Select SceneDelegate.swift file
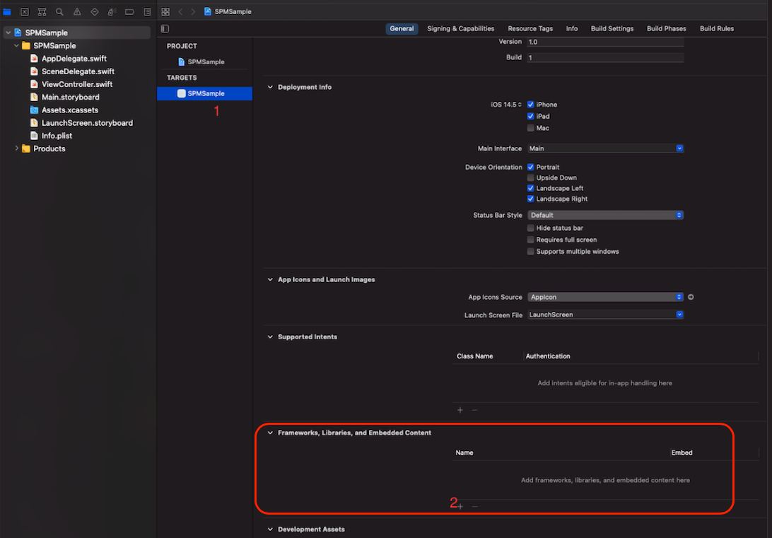This screenshot has width=772, height=538. tap(78, 71)
